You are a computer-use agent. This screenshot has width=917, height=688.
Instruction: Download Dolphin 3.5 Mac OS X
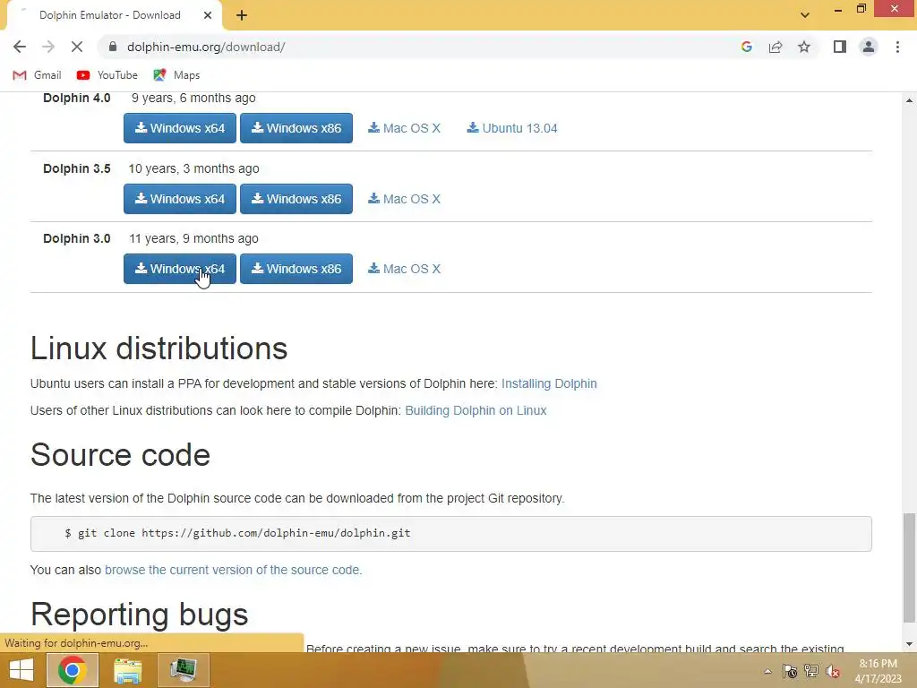point(404,199)
